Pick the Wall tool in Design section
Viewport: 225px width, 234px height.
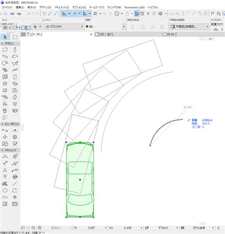coord(5,50)
